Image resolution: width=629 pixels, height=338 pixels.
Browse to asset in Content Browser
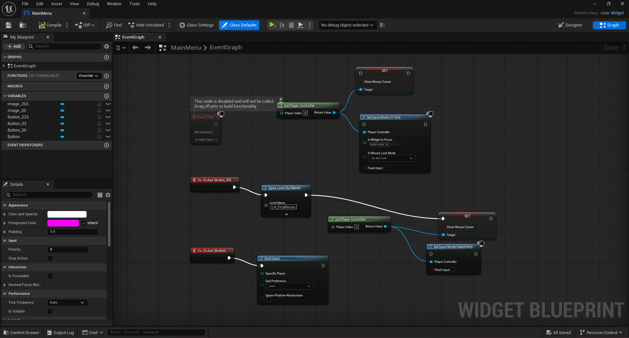(x=22, y=25)
